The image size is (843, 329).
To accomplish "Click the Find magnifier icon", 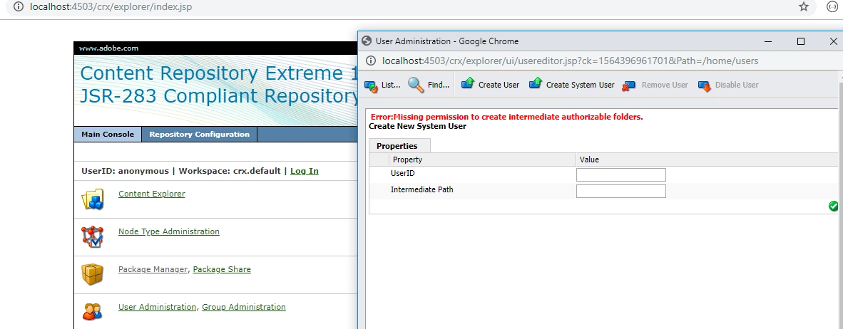I will (416, 85).
